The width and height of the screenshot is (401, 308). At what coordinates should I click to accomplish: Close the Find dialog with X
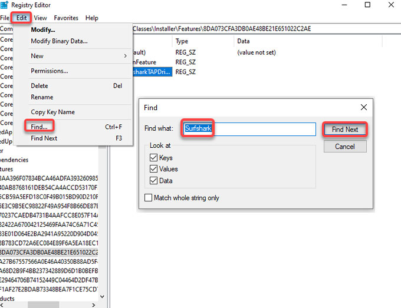pos(364,107)
